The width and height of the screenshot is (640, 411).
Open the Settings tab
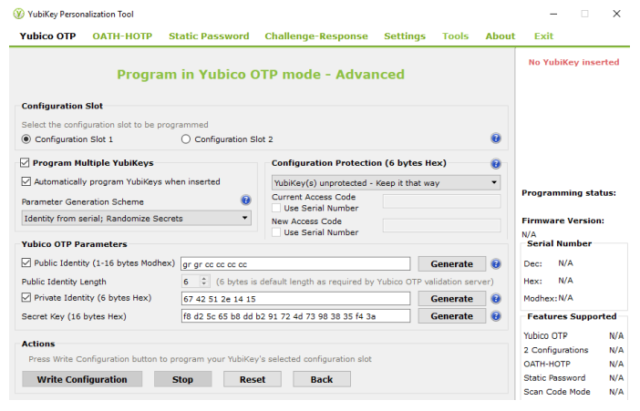click(405, 36)
